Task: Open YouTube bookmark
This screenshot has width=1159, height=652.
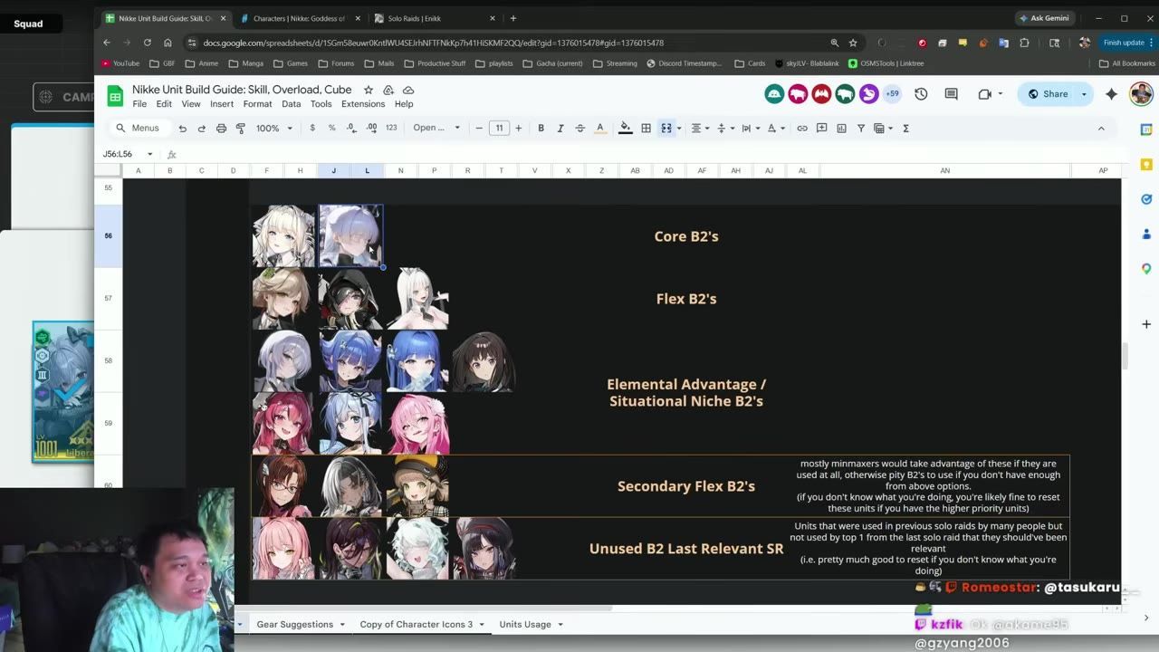Action: [x=120, y=63]
